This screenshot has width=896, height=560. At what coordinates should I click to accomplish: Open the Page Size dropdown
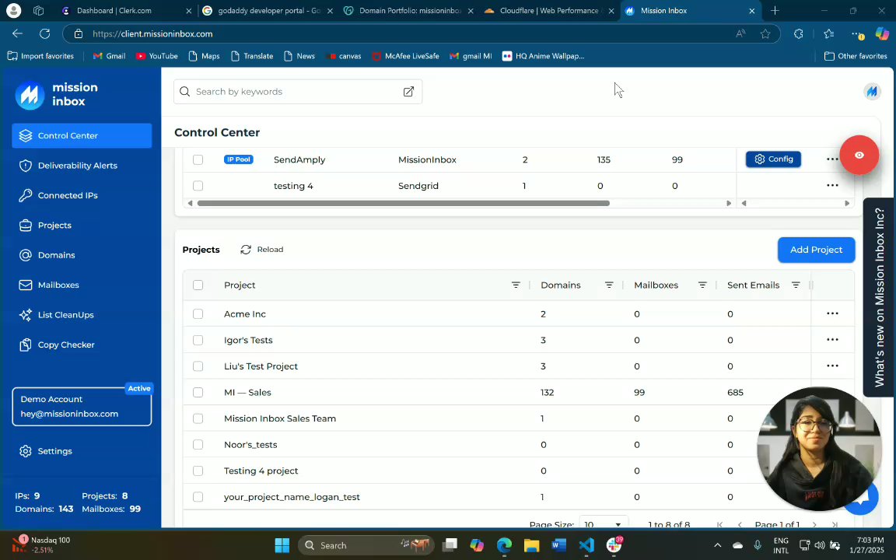tap(604, 523)
